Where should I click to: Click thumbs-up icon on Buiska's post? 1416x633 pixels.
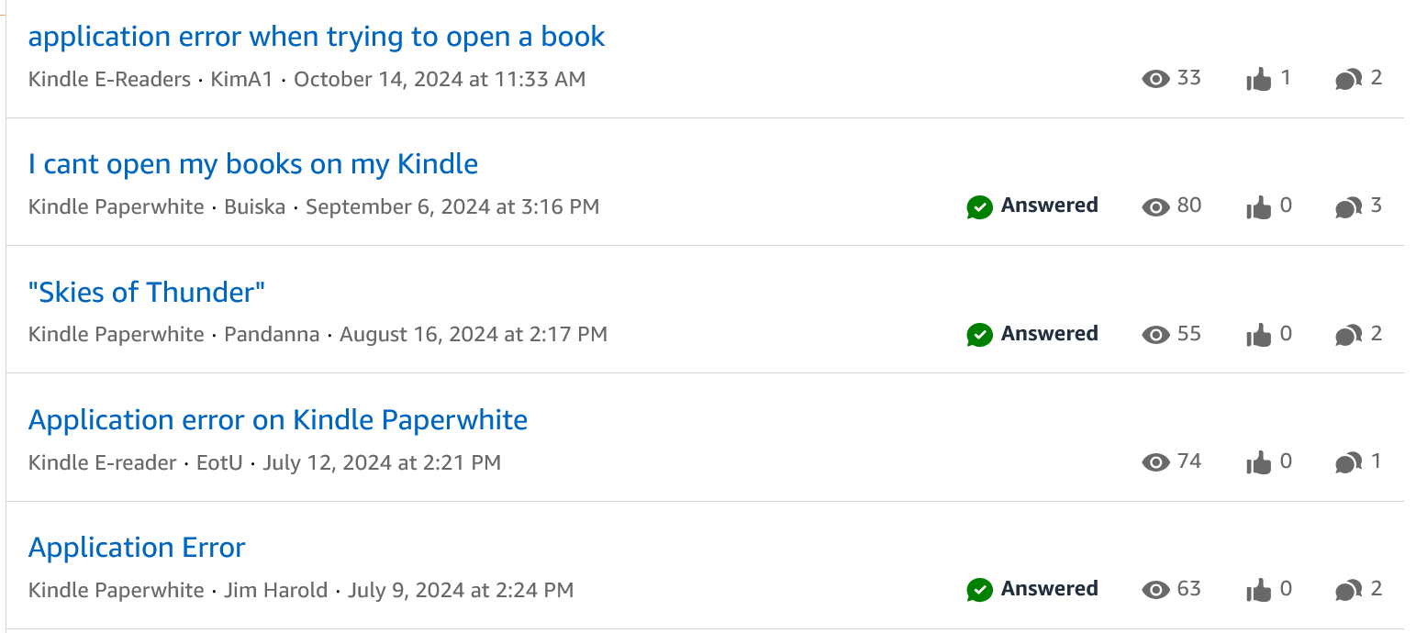pyautogui.click(x=1258, y=207)
